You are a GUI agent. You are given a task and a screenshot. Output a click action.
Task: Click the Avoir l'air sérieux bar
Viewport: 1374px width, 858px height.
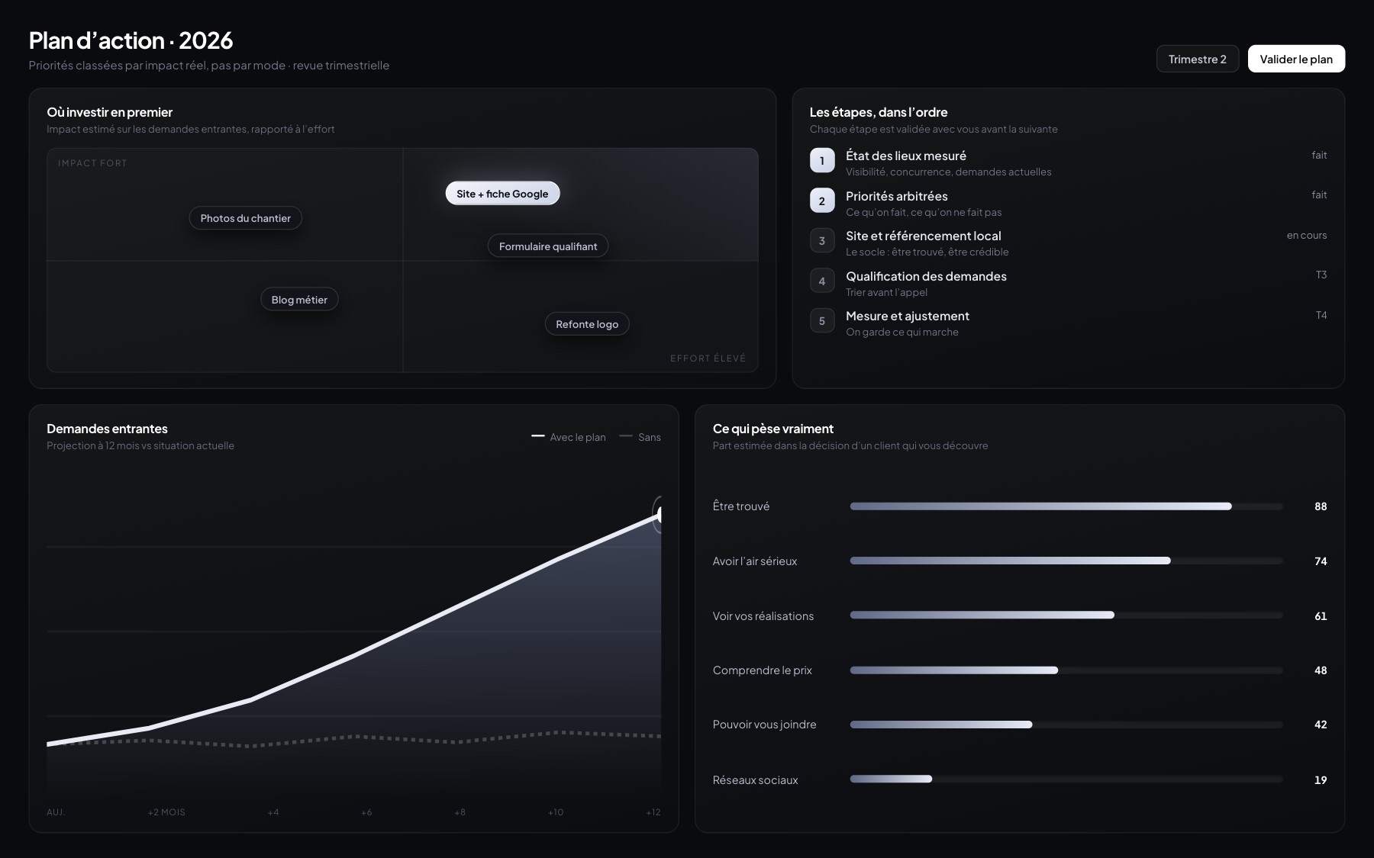(x=1066, y=561)
